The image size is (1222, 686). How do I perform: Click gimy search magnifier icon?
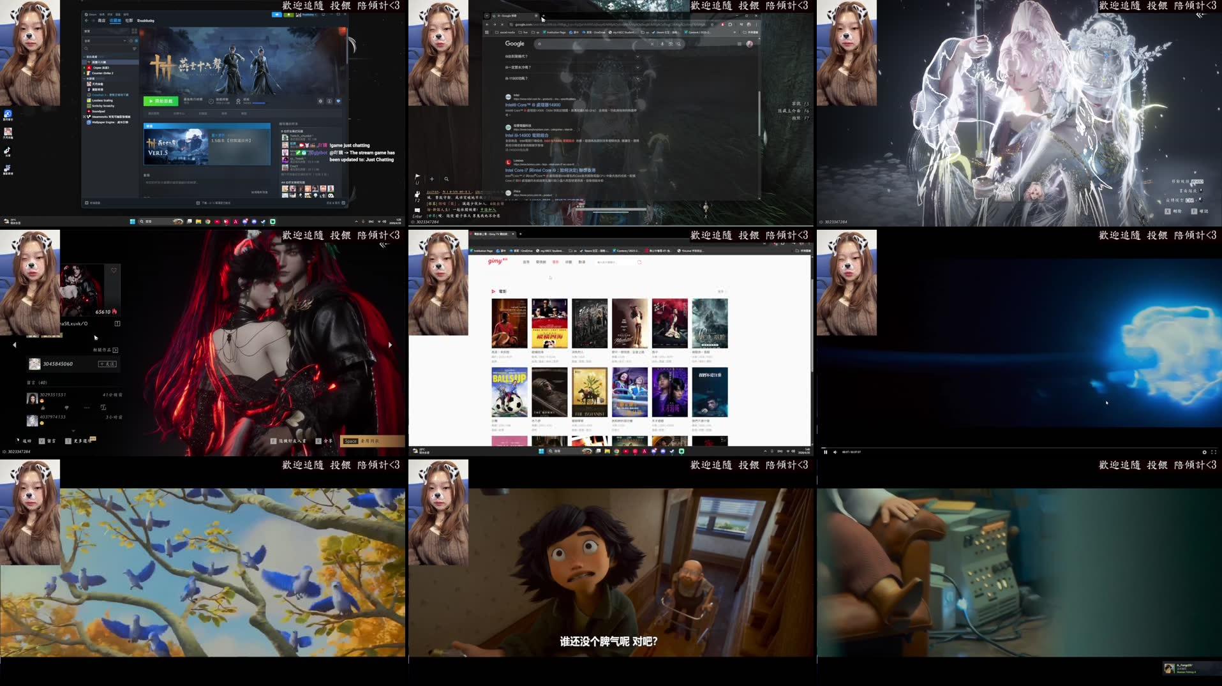[x=639, y=262]
